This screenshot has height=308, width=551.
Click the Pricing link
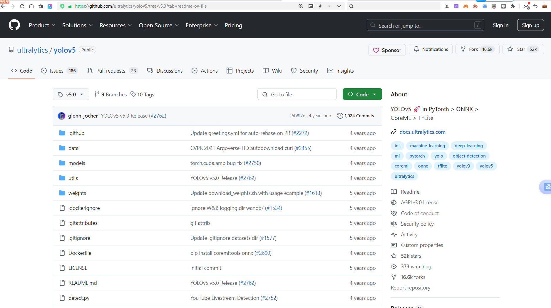[x=233, y=25]
